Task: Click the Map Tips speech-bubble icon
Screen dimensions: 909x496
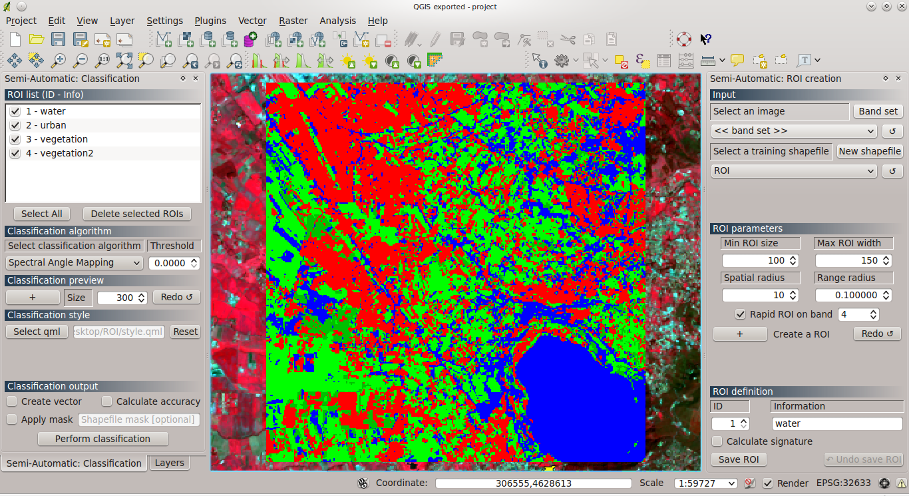Action: click(x=737, y=61)
